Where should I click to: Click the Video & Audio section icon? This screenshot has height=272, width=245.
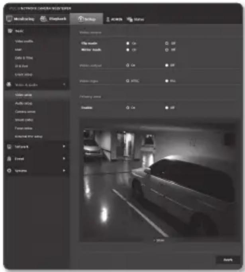click(x=9, y=85)
